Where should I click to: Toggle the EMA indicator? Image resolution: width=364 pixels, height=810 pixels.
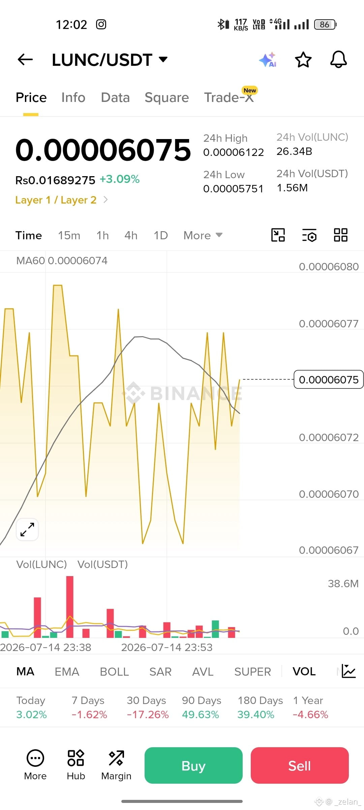click(67, 671)
